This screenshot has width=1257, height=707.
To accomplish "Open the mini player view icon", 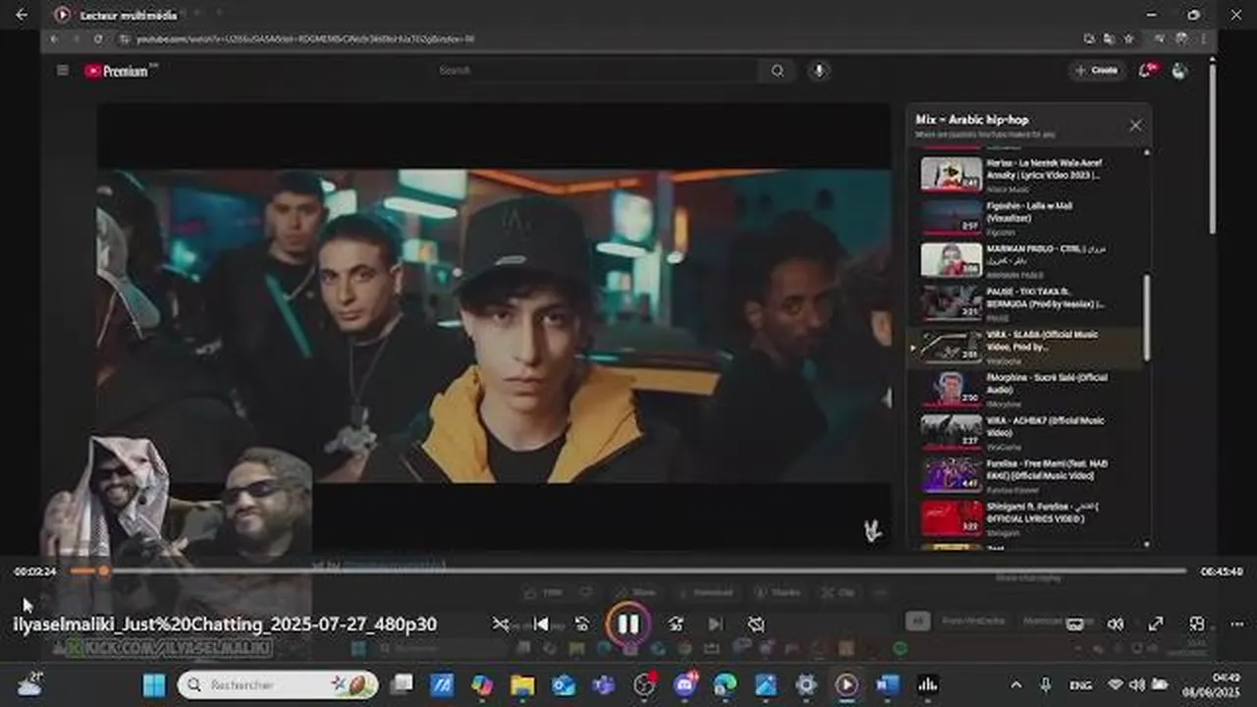I will 1196,624.
